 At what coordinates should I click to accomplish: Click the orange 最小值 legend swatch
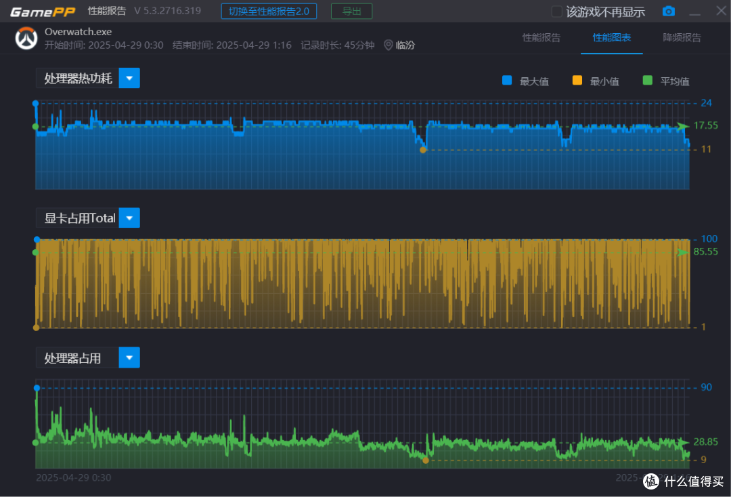577,80
